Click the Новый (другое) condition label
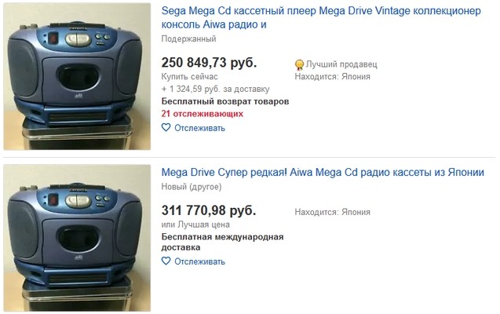The image size is (500, 314). coord(192,187)
